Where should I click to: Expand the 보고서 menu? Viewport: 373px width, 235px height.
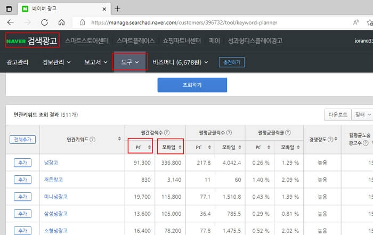(x=95, y=62)
